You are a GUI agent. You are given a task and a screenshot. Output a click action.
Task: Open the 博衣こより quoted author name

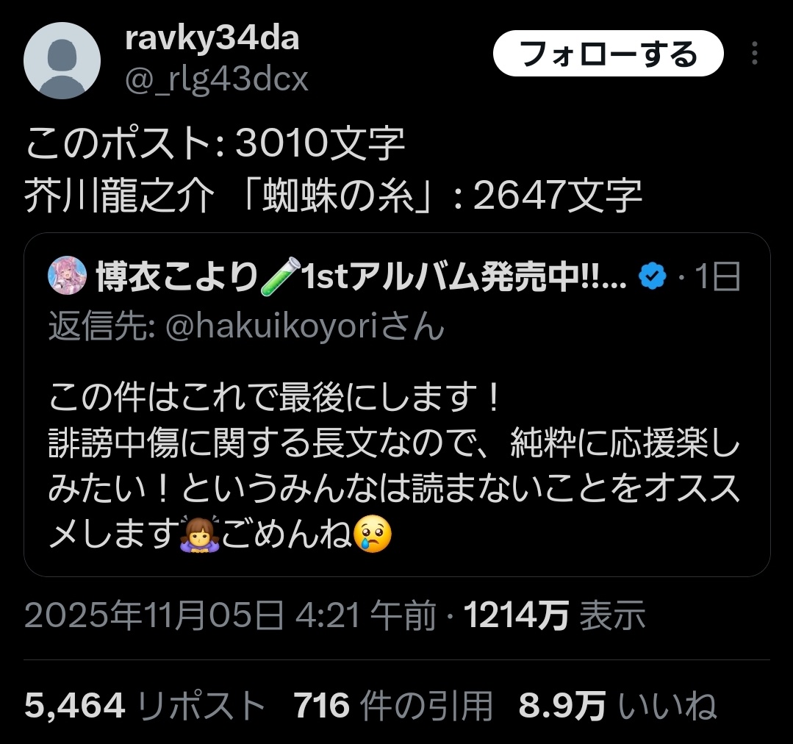pyautogui.click(x=178, y=276)
